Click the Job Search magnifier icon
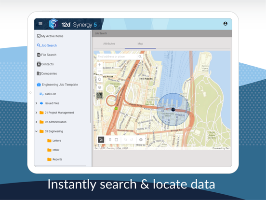This screenshot has height=200, width=266. pos(39,45)
